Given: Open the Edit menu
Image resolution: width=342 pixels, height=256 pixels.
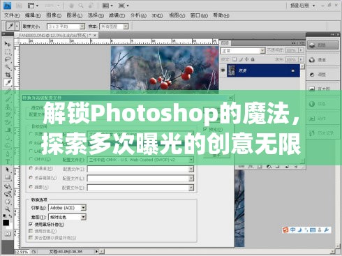Looking at the screenshot, I should (33, 15).
